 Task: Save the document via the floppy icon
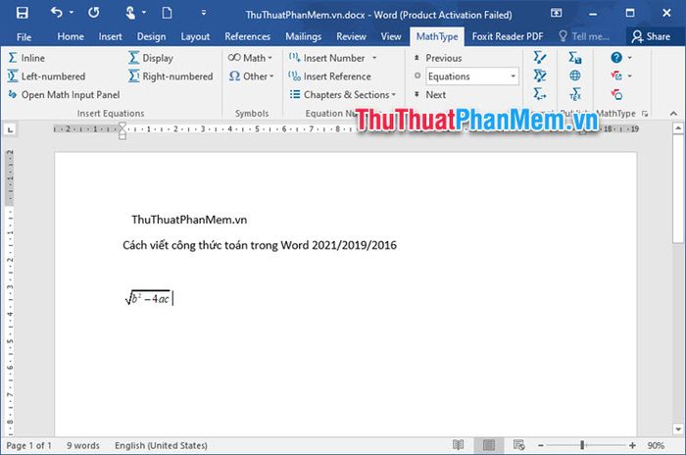pyautogui.click(x=22, y=13)
